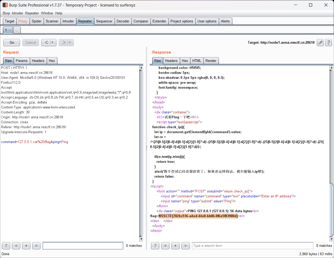Click the 'POST / HTTP/1.1' request line

click(14, 68)
